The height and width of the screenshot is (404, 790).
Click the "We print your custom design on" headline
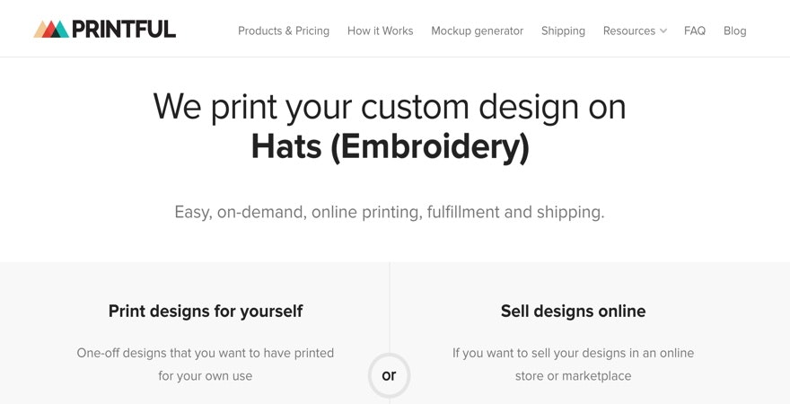(390, 106)
